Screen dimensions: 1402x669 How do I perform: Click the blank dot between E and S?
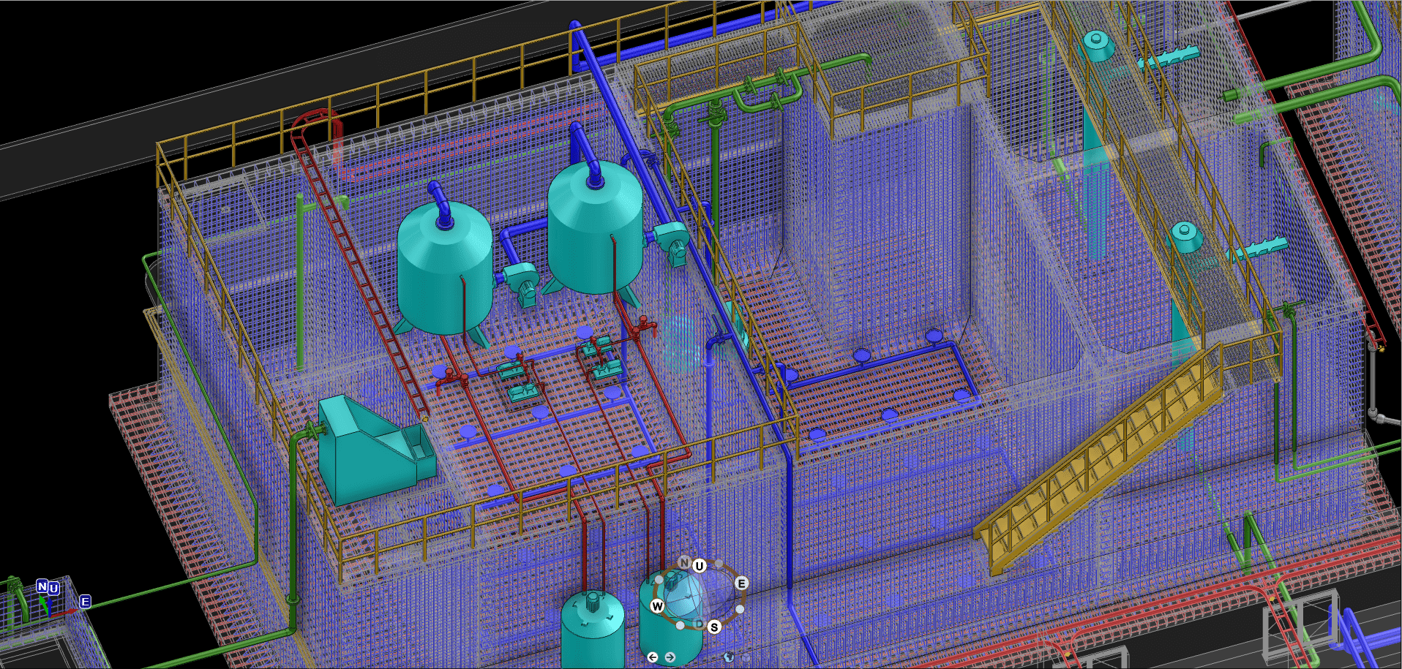tap(740, 609)
